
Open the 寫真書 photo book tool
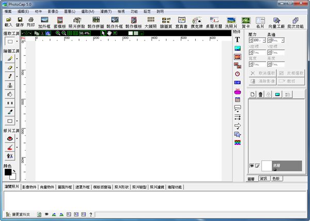pos(181,22)
